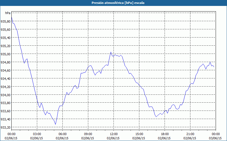Click the 09:00 time axis label
Screen dimensions: 227x141
coord(88,134)
